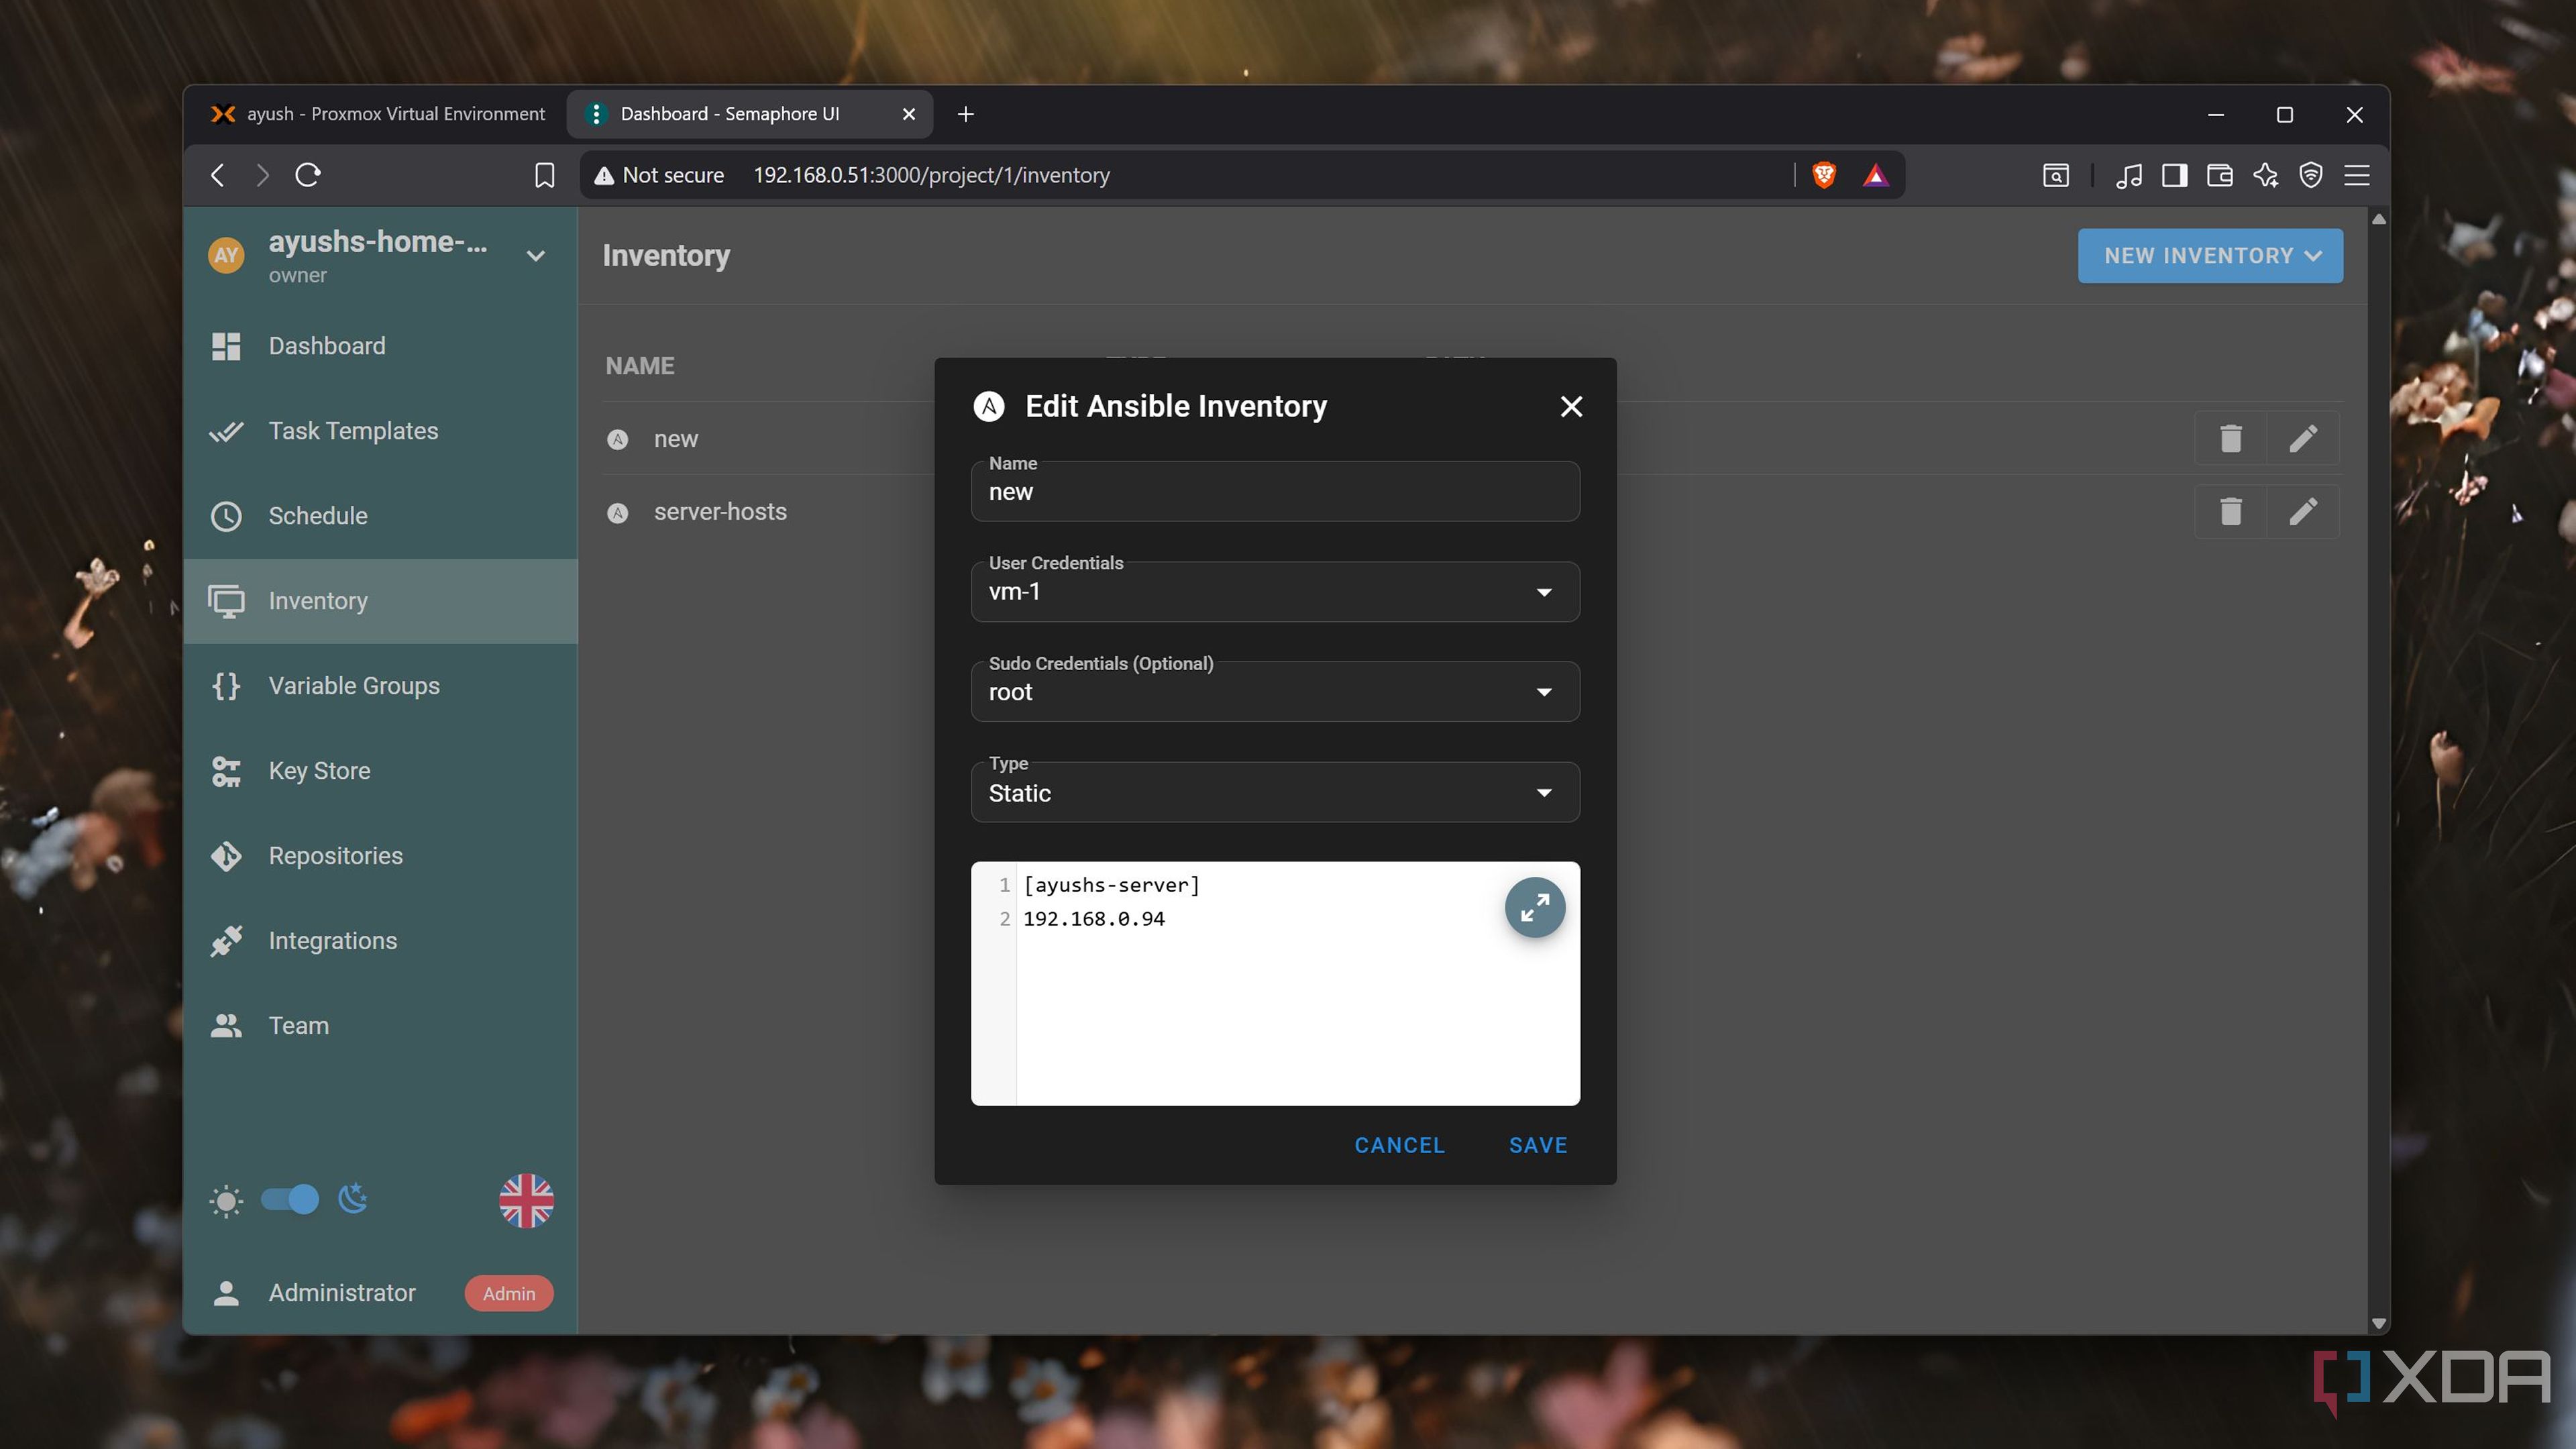Viewport: 2576px width, 1449px height.
Task: Click the moon dark-theme icon
Action: tap(353, 1198)
